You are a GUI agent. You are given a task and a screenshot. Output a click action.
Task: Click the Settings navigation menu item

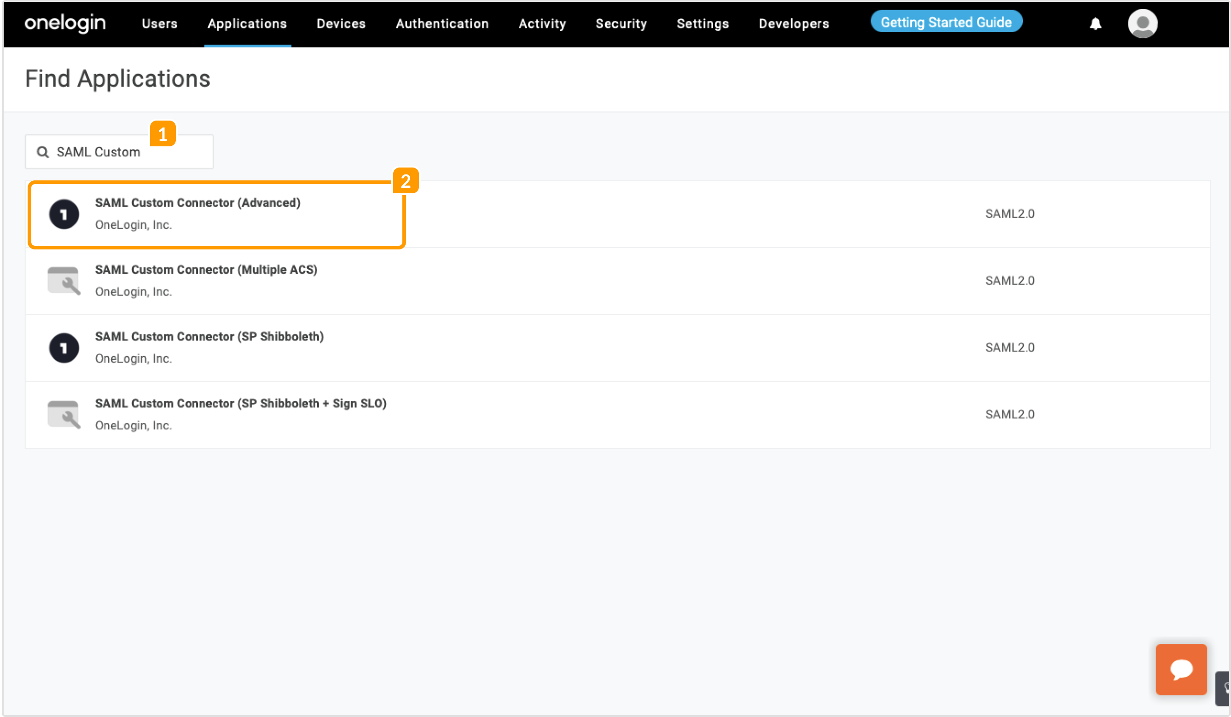click(x=703, y=24)
